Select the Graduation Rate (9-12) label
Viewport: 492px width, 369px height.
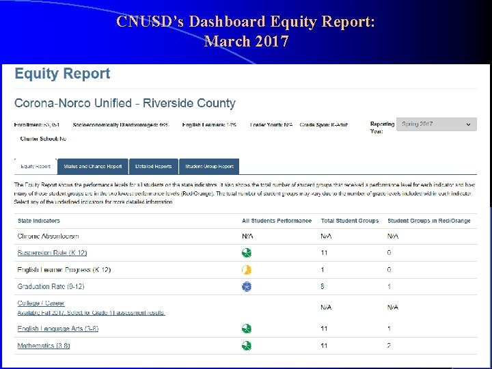click(x=51, y=286)
